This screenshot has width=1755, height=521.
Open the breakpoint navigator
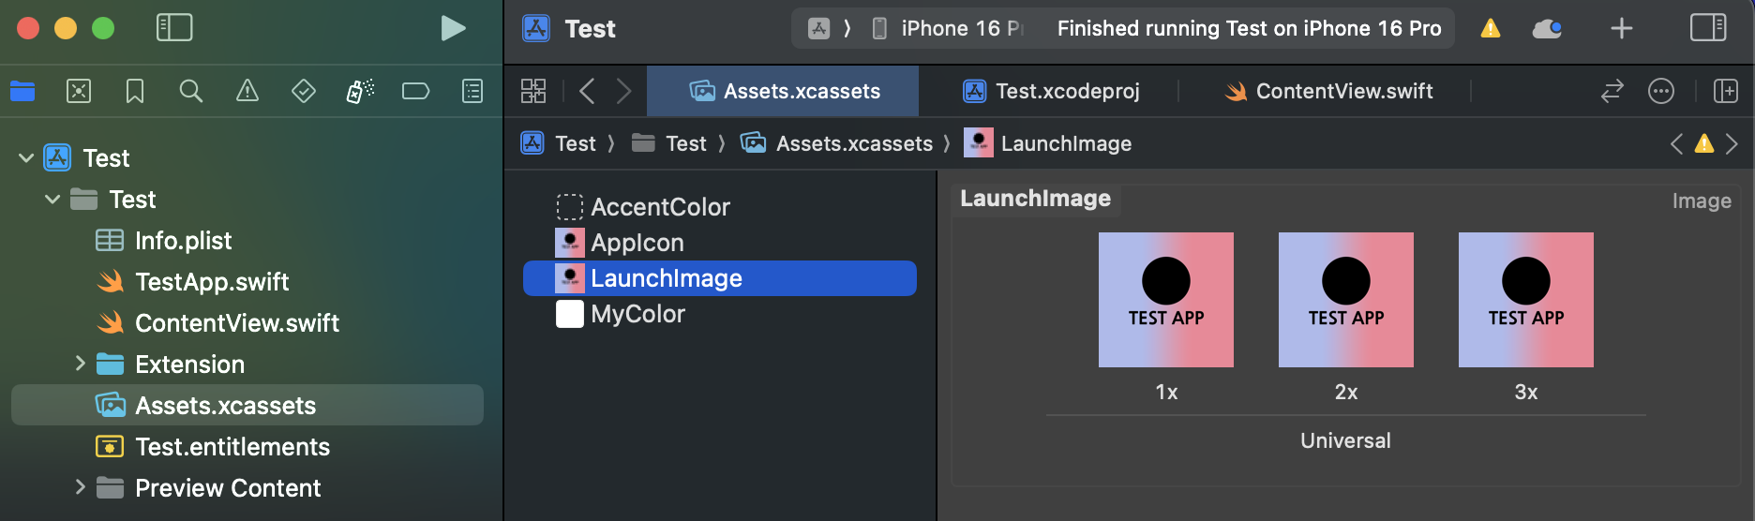point(415,91)
